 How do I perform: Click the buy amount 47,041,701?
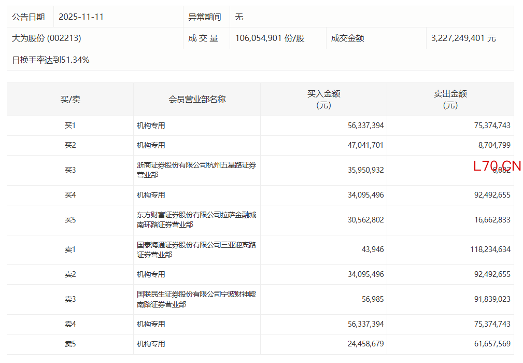click(365, 146)
